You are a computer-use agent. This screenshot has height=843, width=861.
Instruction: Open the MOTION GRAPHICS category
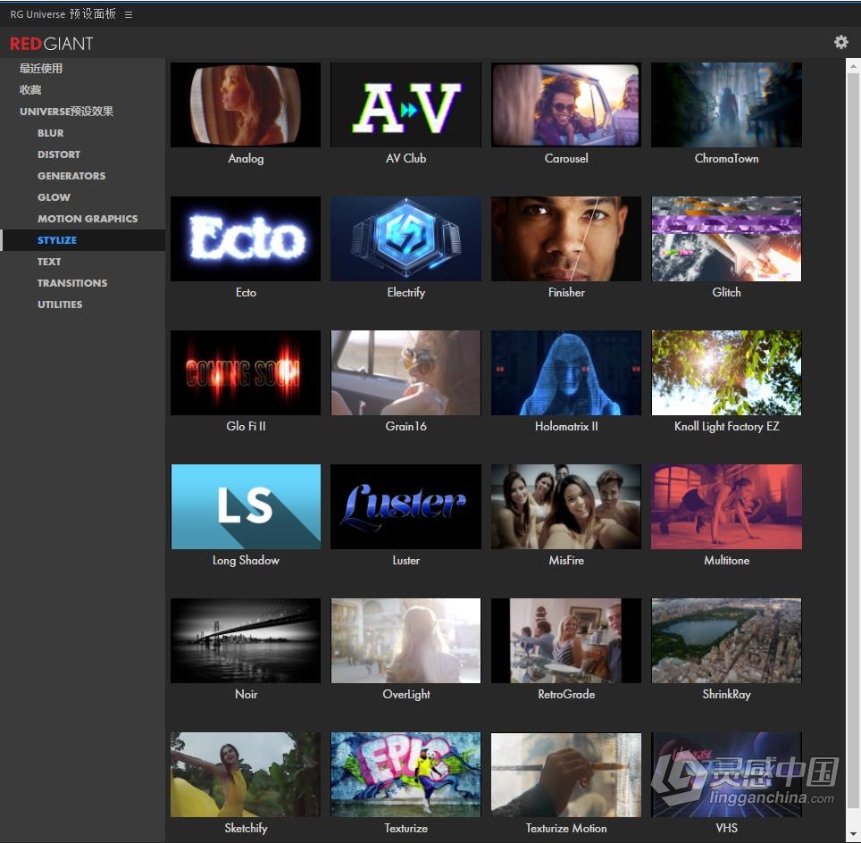[x=88, y=219]
